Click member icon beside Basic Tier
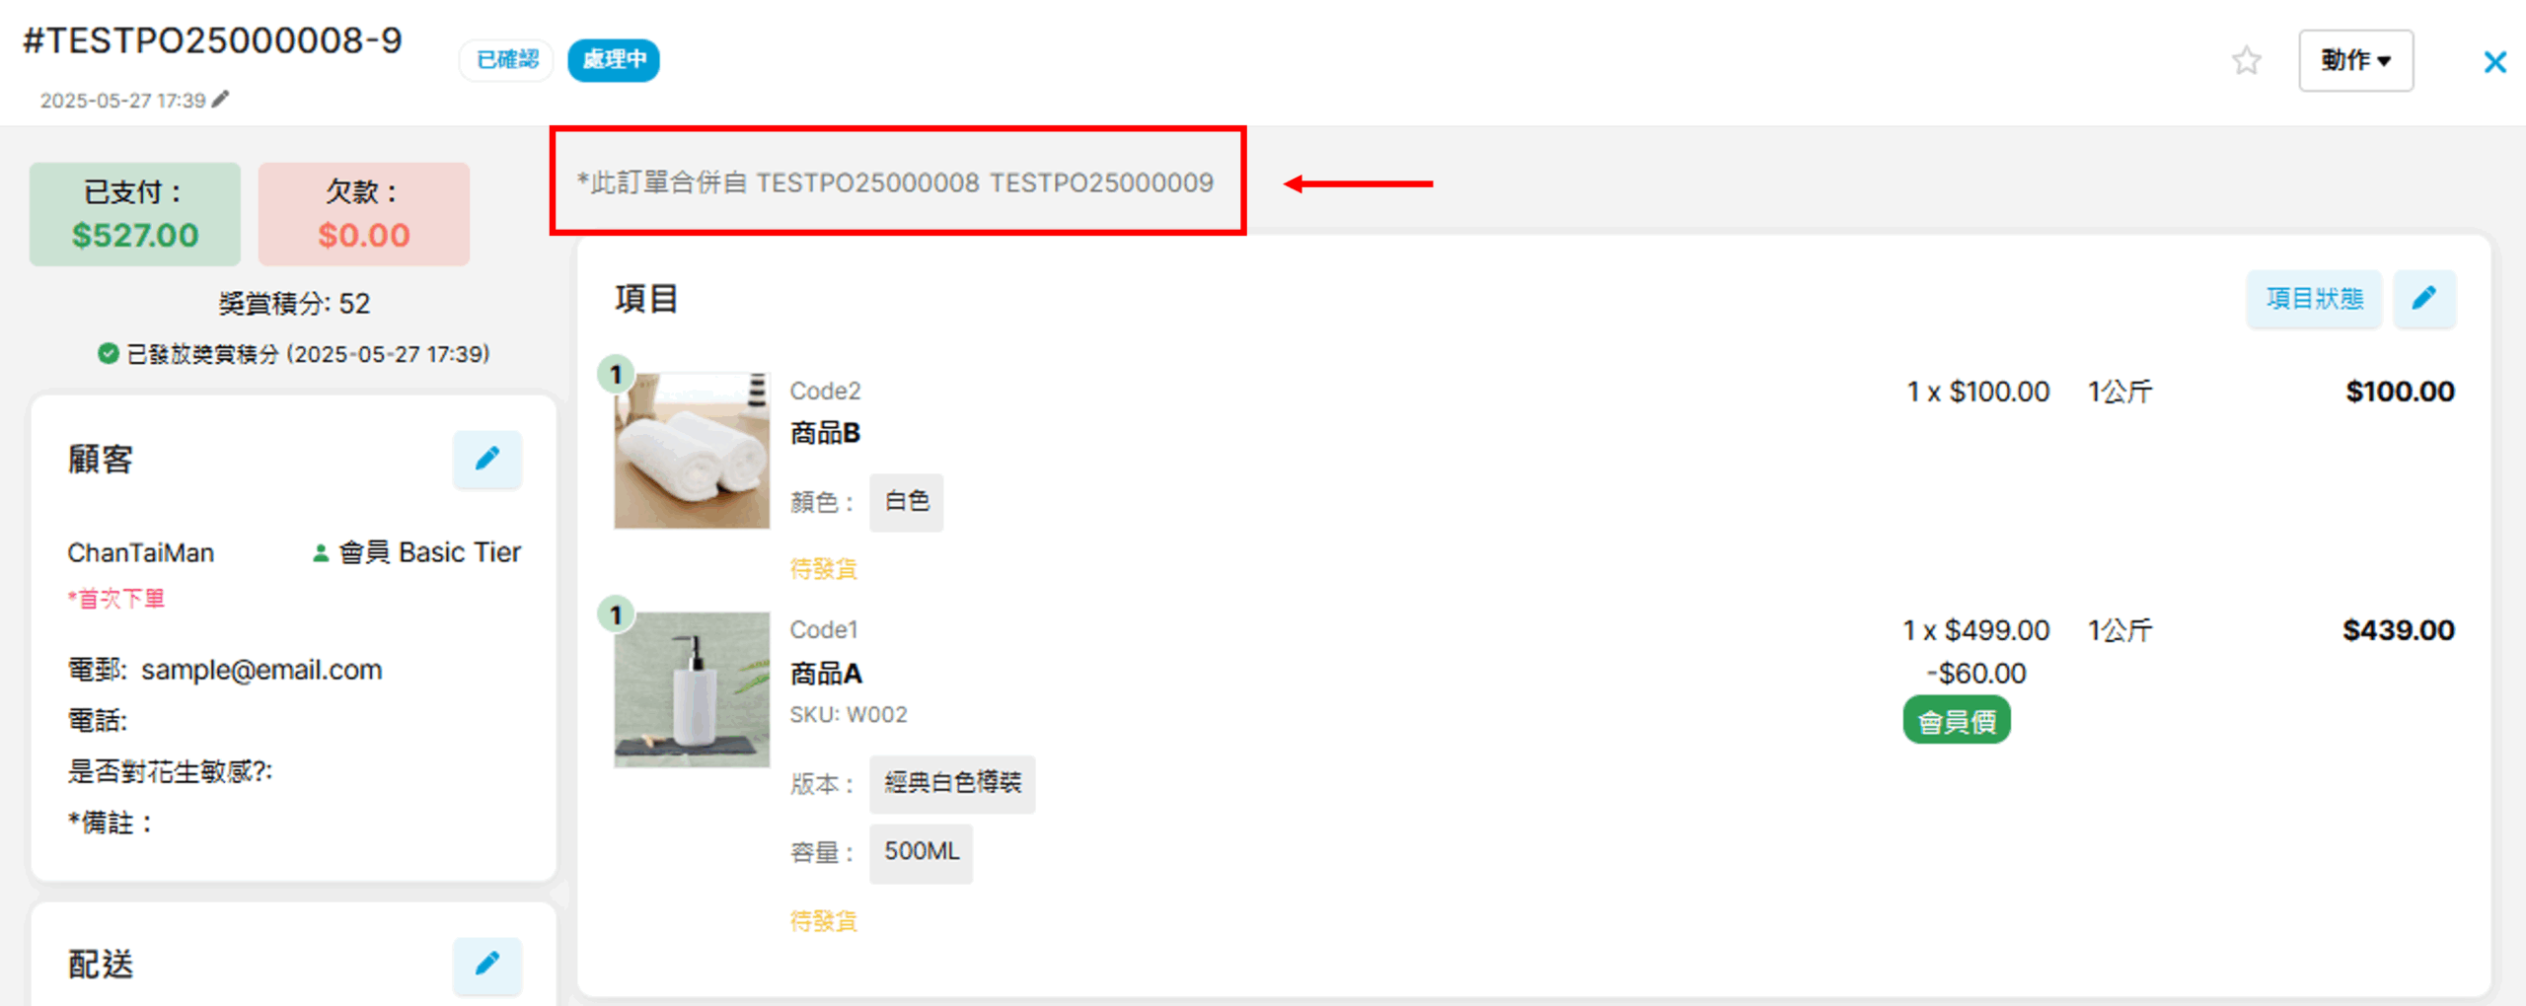The width and height of the screenshot is (2526, 1006). tap(321, 553)
